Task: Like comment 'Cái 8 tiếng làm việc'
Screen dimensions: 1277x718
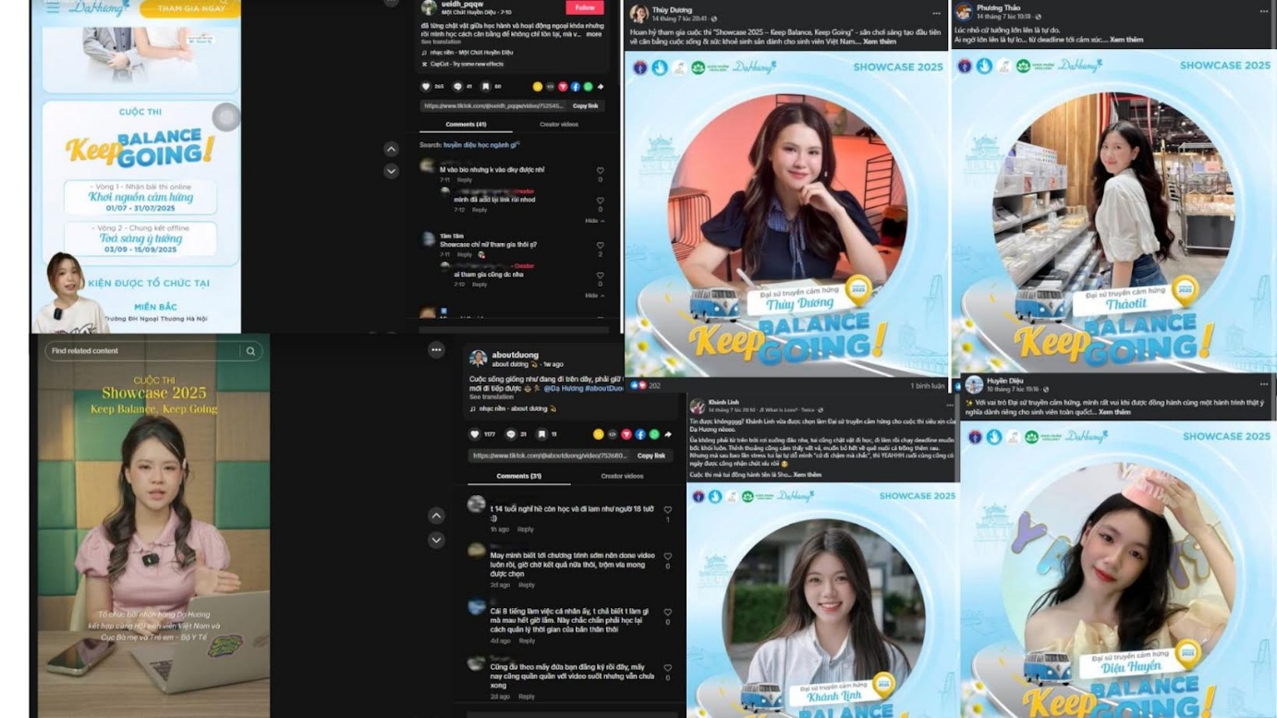Action: pos(668,613)
